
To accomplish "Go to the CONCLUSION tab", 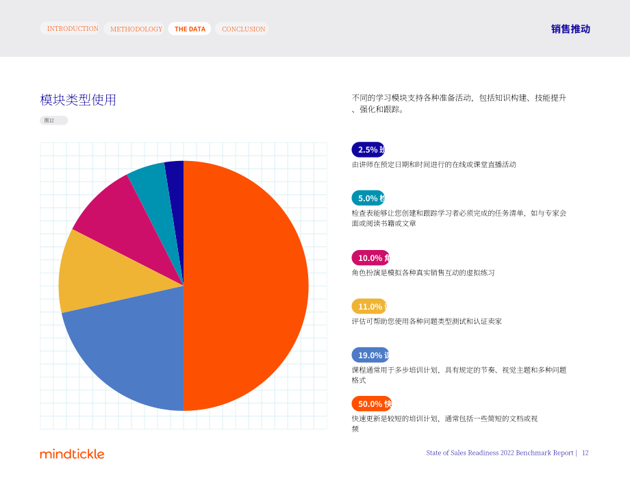I will [242, 29].
